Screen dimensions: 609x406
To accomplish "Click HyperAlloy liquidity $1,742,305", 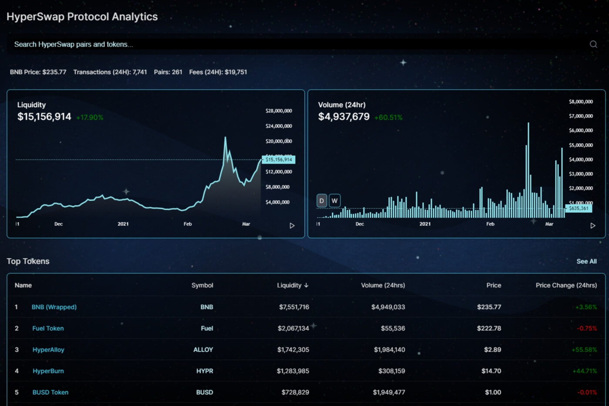I will (293, 350).
